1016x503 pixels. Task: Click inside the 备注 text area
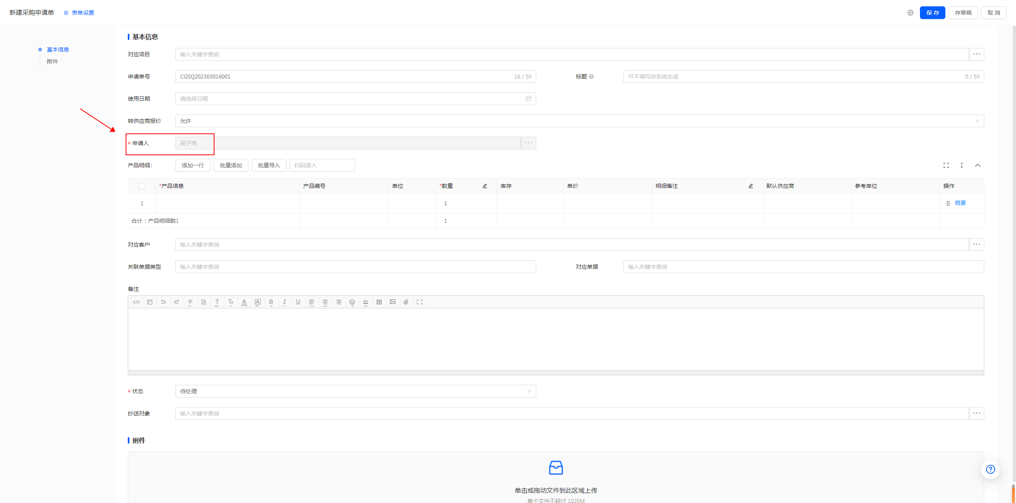click(556, 339)
